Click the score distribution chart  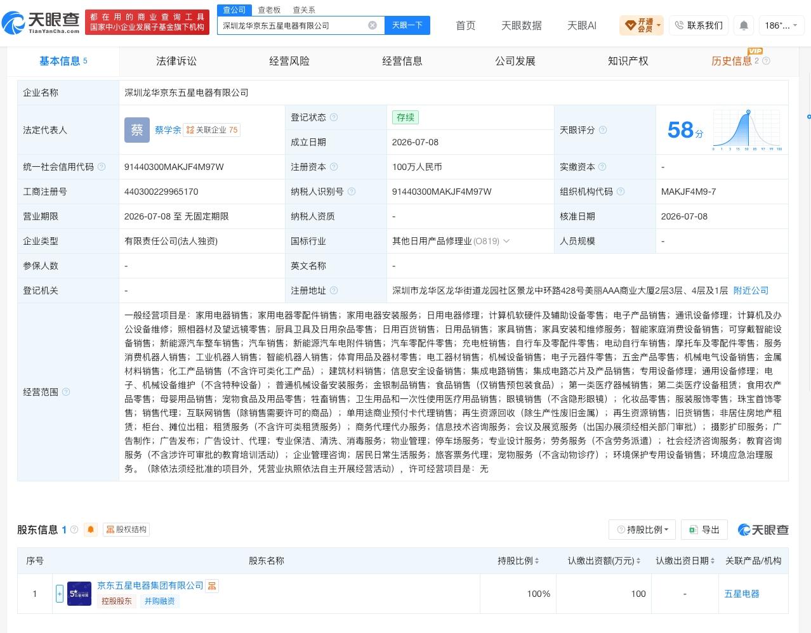click(x=748, y=130)
